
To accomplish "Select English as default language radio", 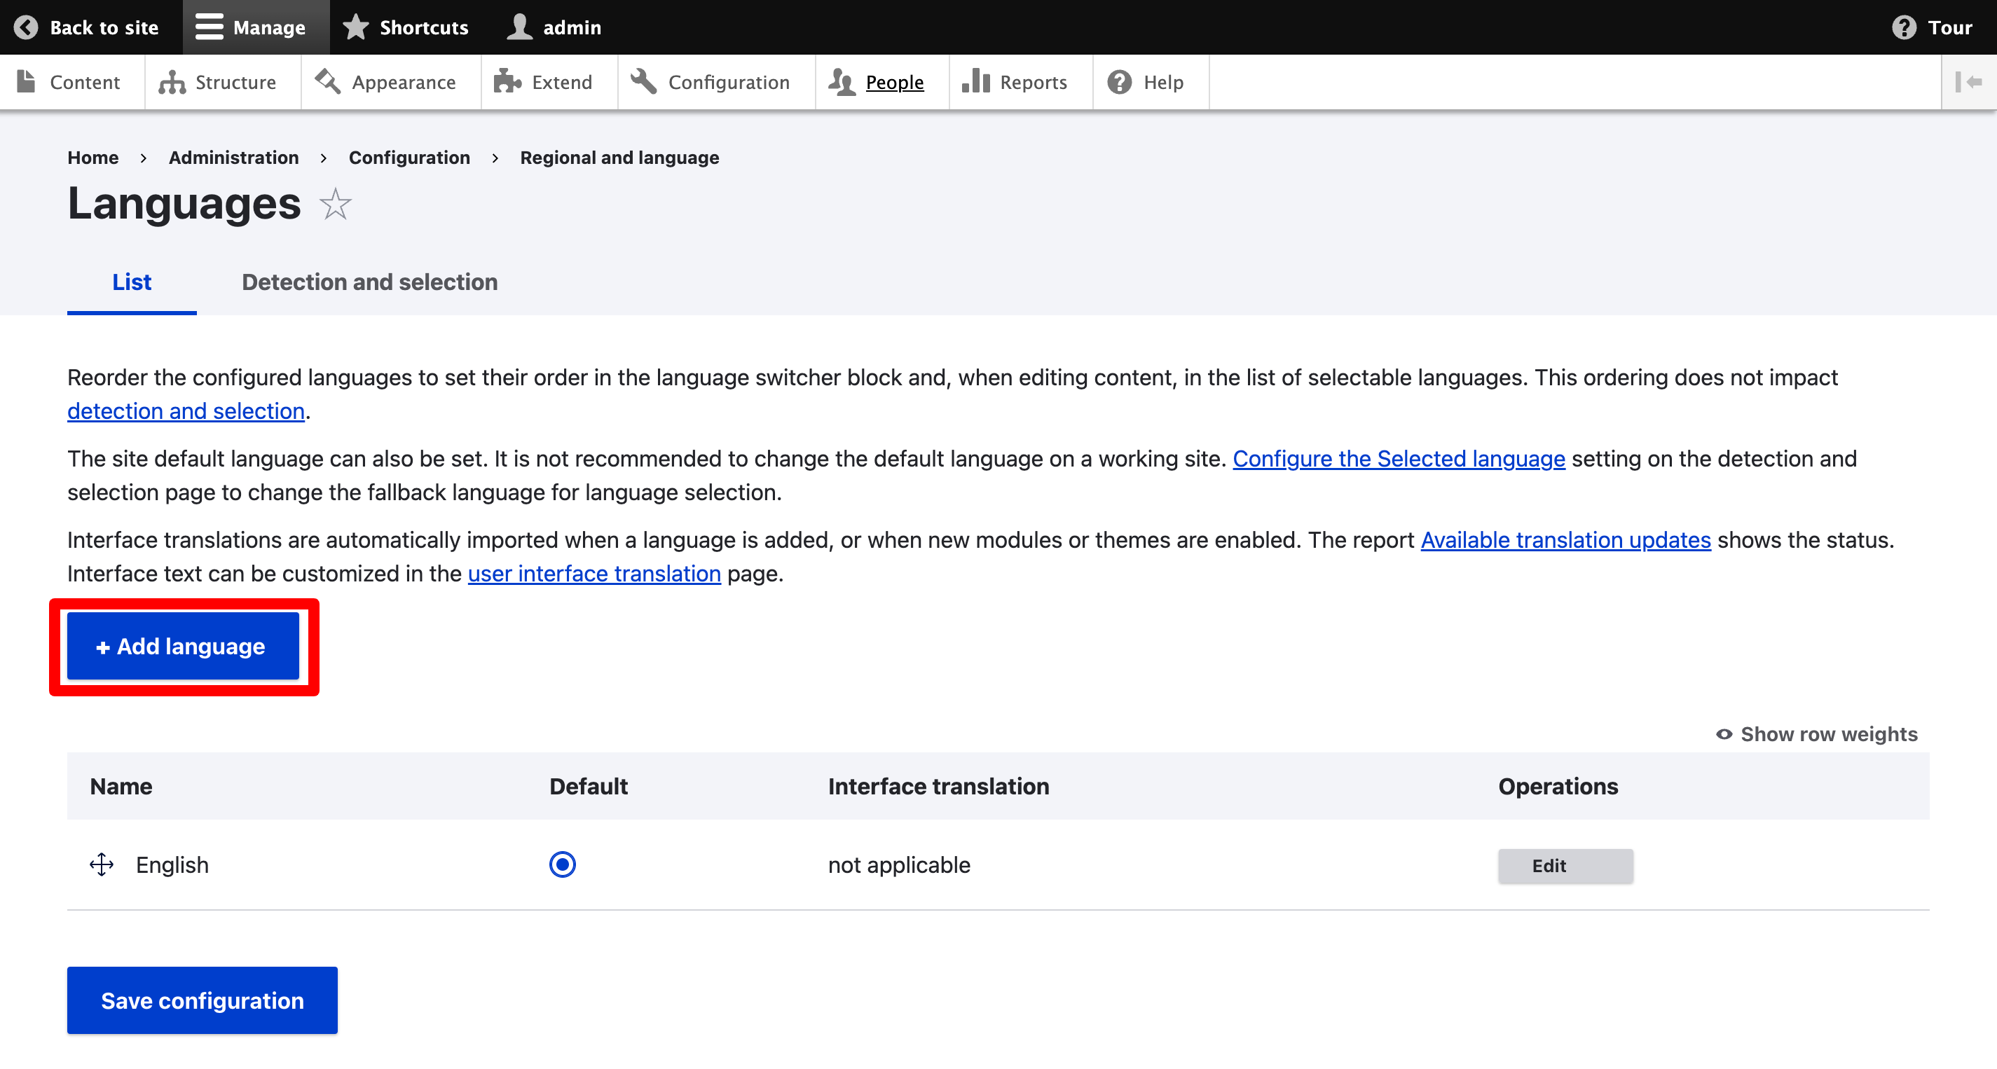I will coord(562,864).
